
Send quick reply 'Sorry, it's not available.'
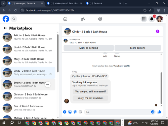(x=90, y=98)
